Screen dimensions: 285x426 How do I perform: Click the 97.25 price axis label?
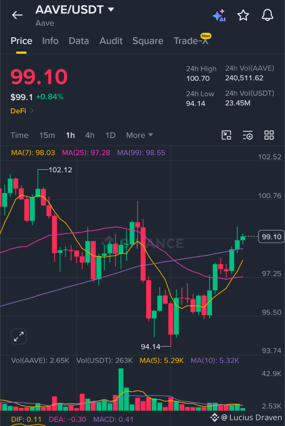272,274
